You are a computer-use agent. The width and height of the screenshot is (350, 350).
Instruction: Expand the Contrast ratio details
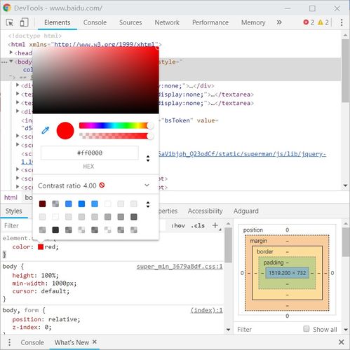(147, 185)
